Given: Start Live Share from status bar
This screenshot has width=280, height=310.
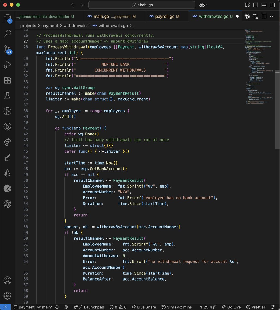Looking at the screenshot, I should [144, 307].
